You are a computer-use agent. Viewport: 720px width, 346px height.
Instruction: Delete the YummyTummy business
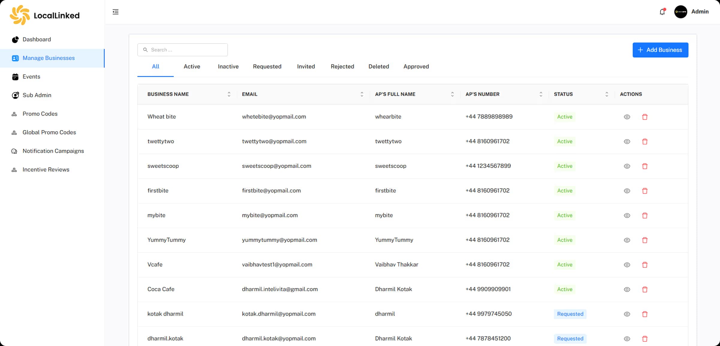point(645,240)
